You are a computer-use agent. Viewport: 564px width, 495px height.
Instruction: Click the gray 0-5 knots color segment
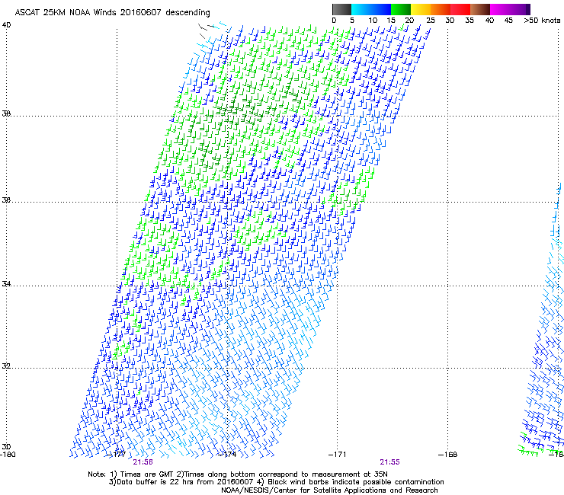(x=341, y=9)
